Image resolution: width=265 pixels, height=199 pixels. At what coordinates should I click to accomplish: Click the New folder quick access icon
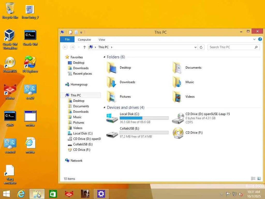(x=76, y=32)
